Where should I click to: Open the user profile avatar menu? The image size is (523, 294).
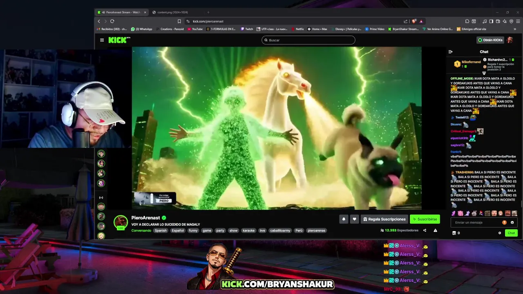(x=510, y=40)
